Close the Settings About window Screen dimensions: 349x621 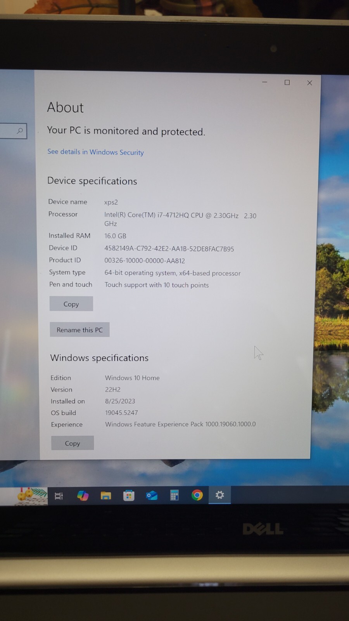point(309,83)
